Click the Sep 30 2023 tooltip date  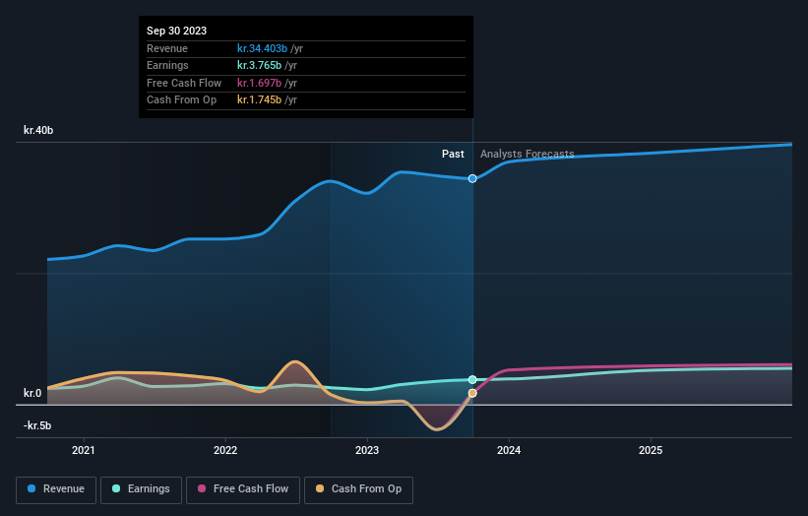(177, 31)
